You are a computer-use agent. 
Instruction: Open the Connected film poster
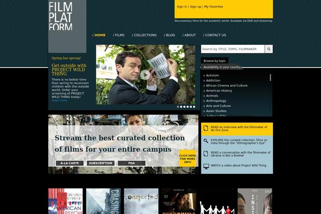click(141, 201)
